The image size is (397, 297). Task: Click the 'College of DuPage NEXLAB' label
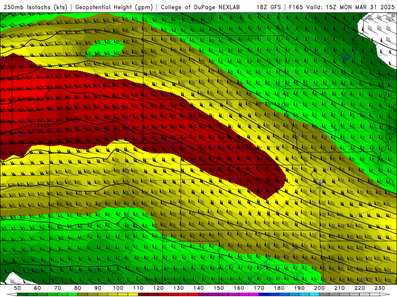coord(200,7)
